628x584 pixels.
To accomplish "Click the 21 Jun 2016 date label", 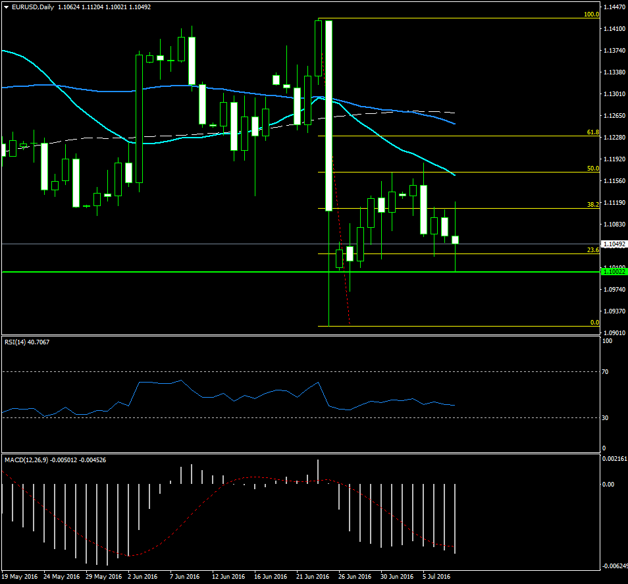I will tap(313, 577).
